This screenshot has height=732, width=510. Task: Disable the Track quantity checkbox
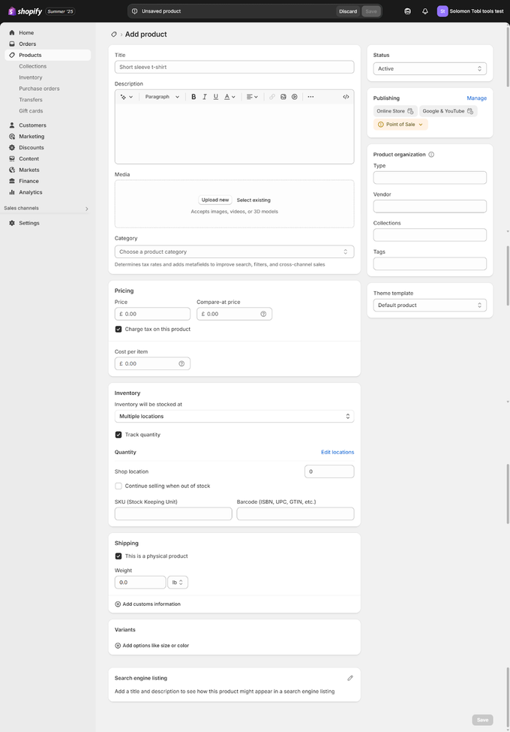[x=118, y=434]
